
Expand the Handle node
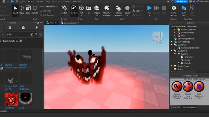(178, 63)
